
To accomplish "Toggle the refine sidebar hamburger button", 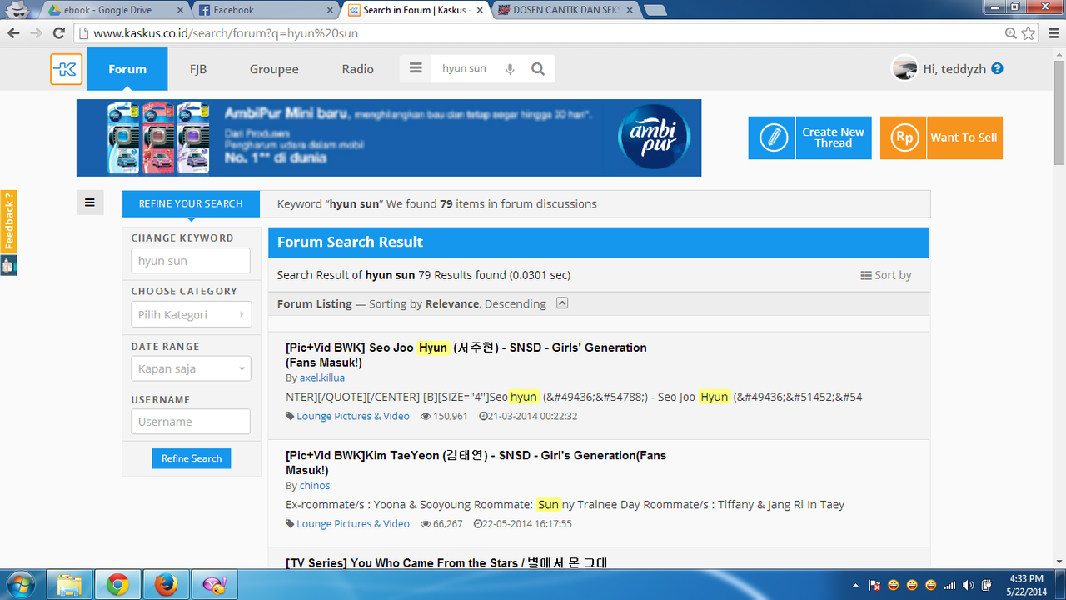I will [x=90, y=202].
